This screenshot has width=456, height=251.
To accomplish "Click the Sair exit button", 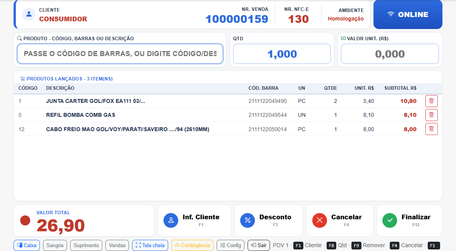I will [x=259, y=245].
